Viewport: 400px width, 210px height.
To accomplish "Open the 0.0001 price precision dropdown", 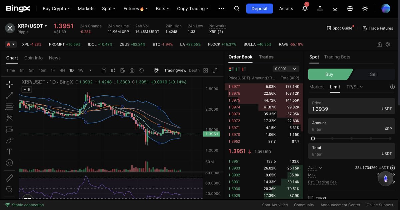I will [x=286, y=69].
